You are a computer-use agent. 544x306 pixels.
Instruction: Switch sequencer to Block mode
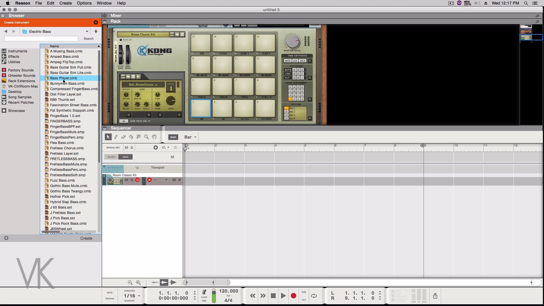tap(111, 157)
